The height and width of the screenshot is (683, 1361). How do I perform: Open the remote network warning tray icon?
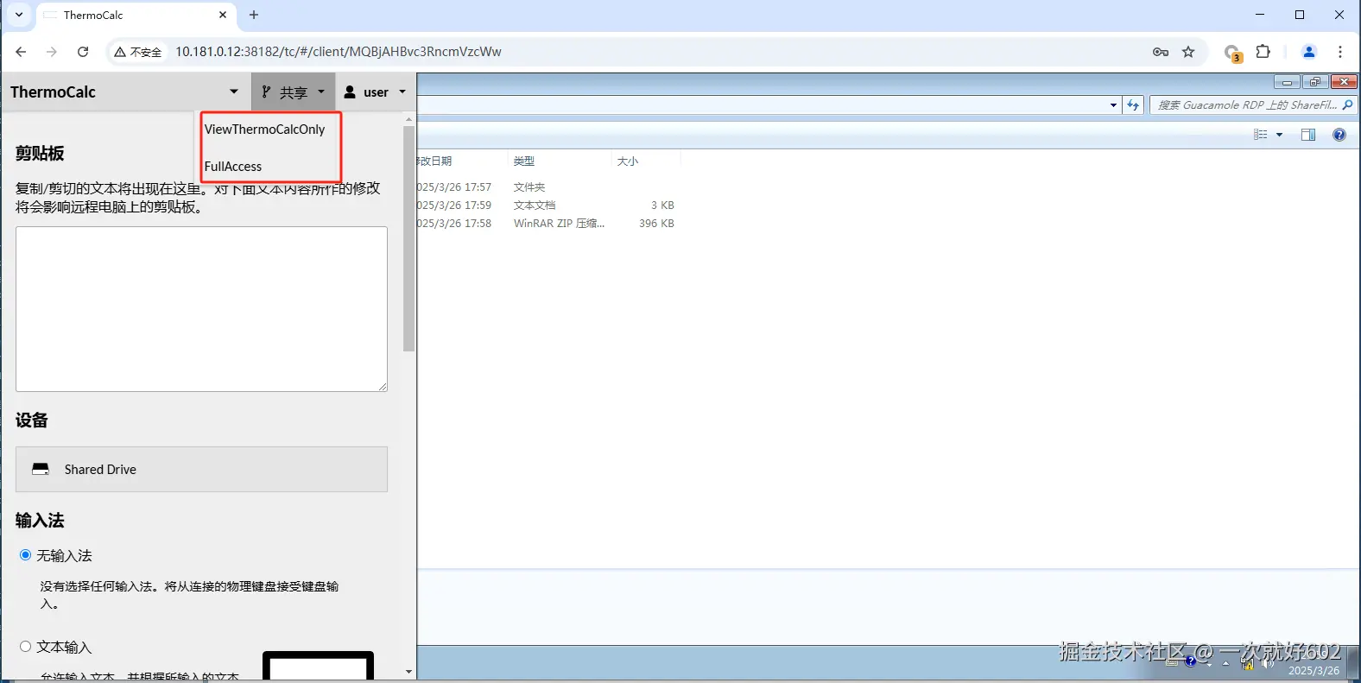(1248, 663)
